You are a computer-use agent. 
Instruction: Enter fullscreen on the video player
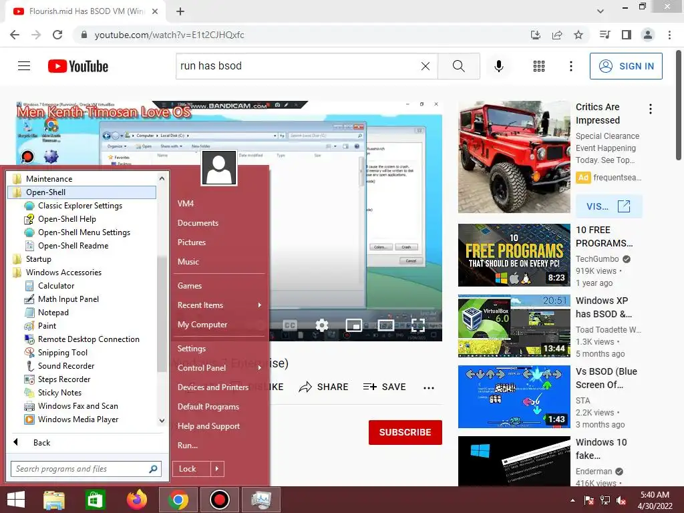pyautogui.click(x=417, y=325)
